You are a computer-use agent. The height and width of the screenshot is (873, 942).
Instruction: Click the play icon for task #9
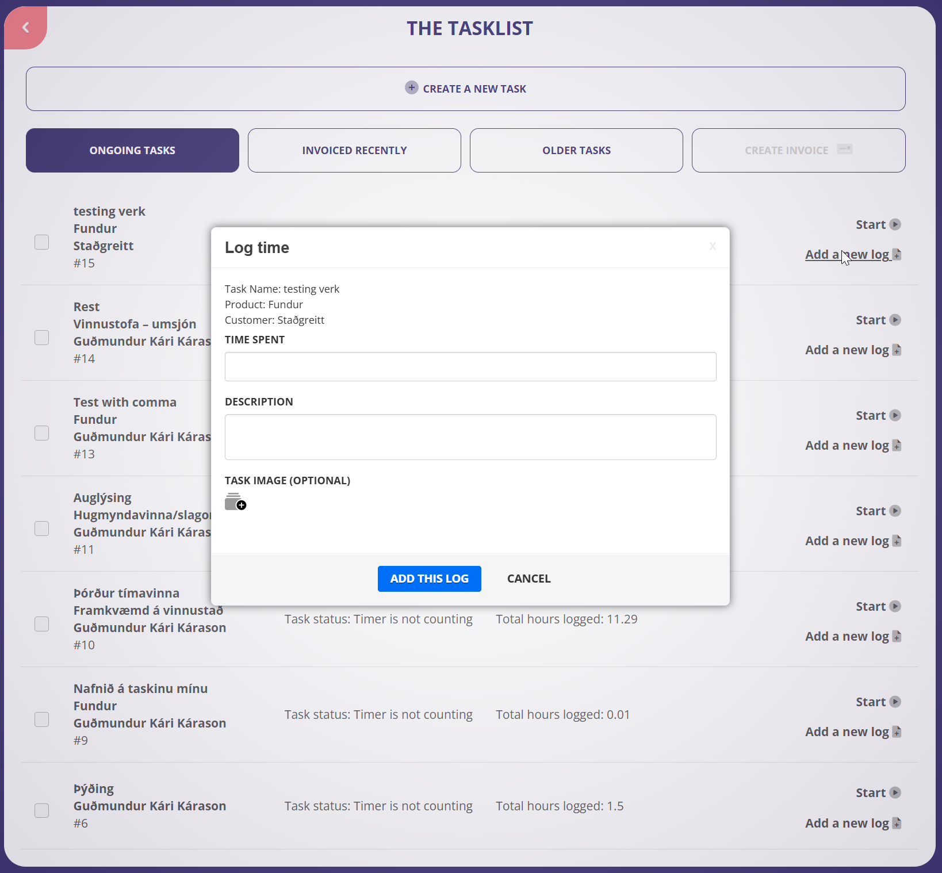pyautogui.click(x=895, y=702)
